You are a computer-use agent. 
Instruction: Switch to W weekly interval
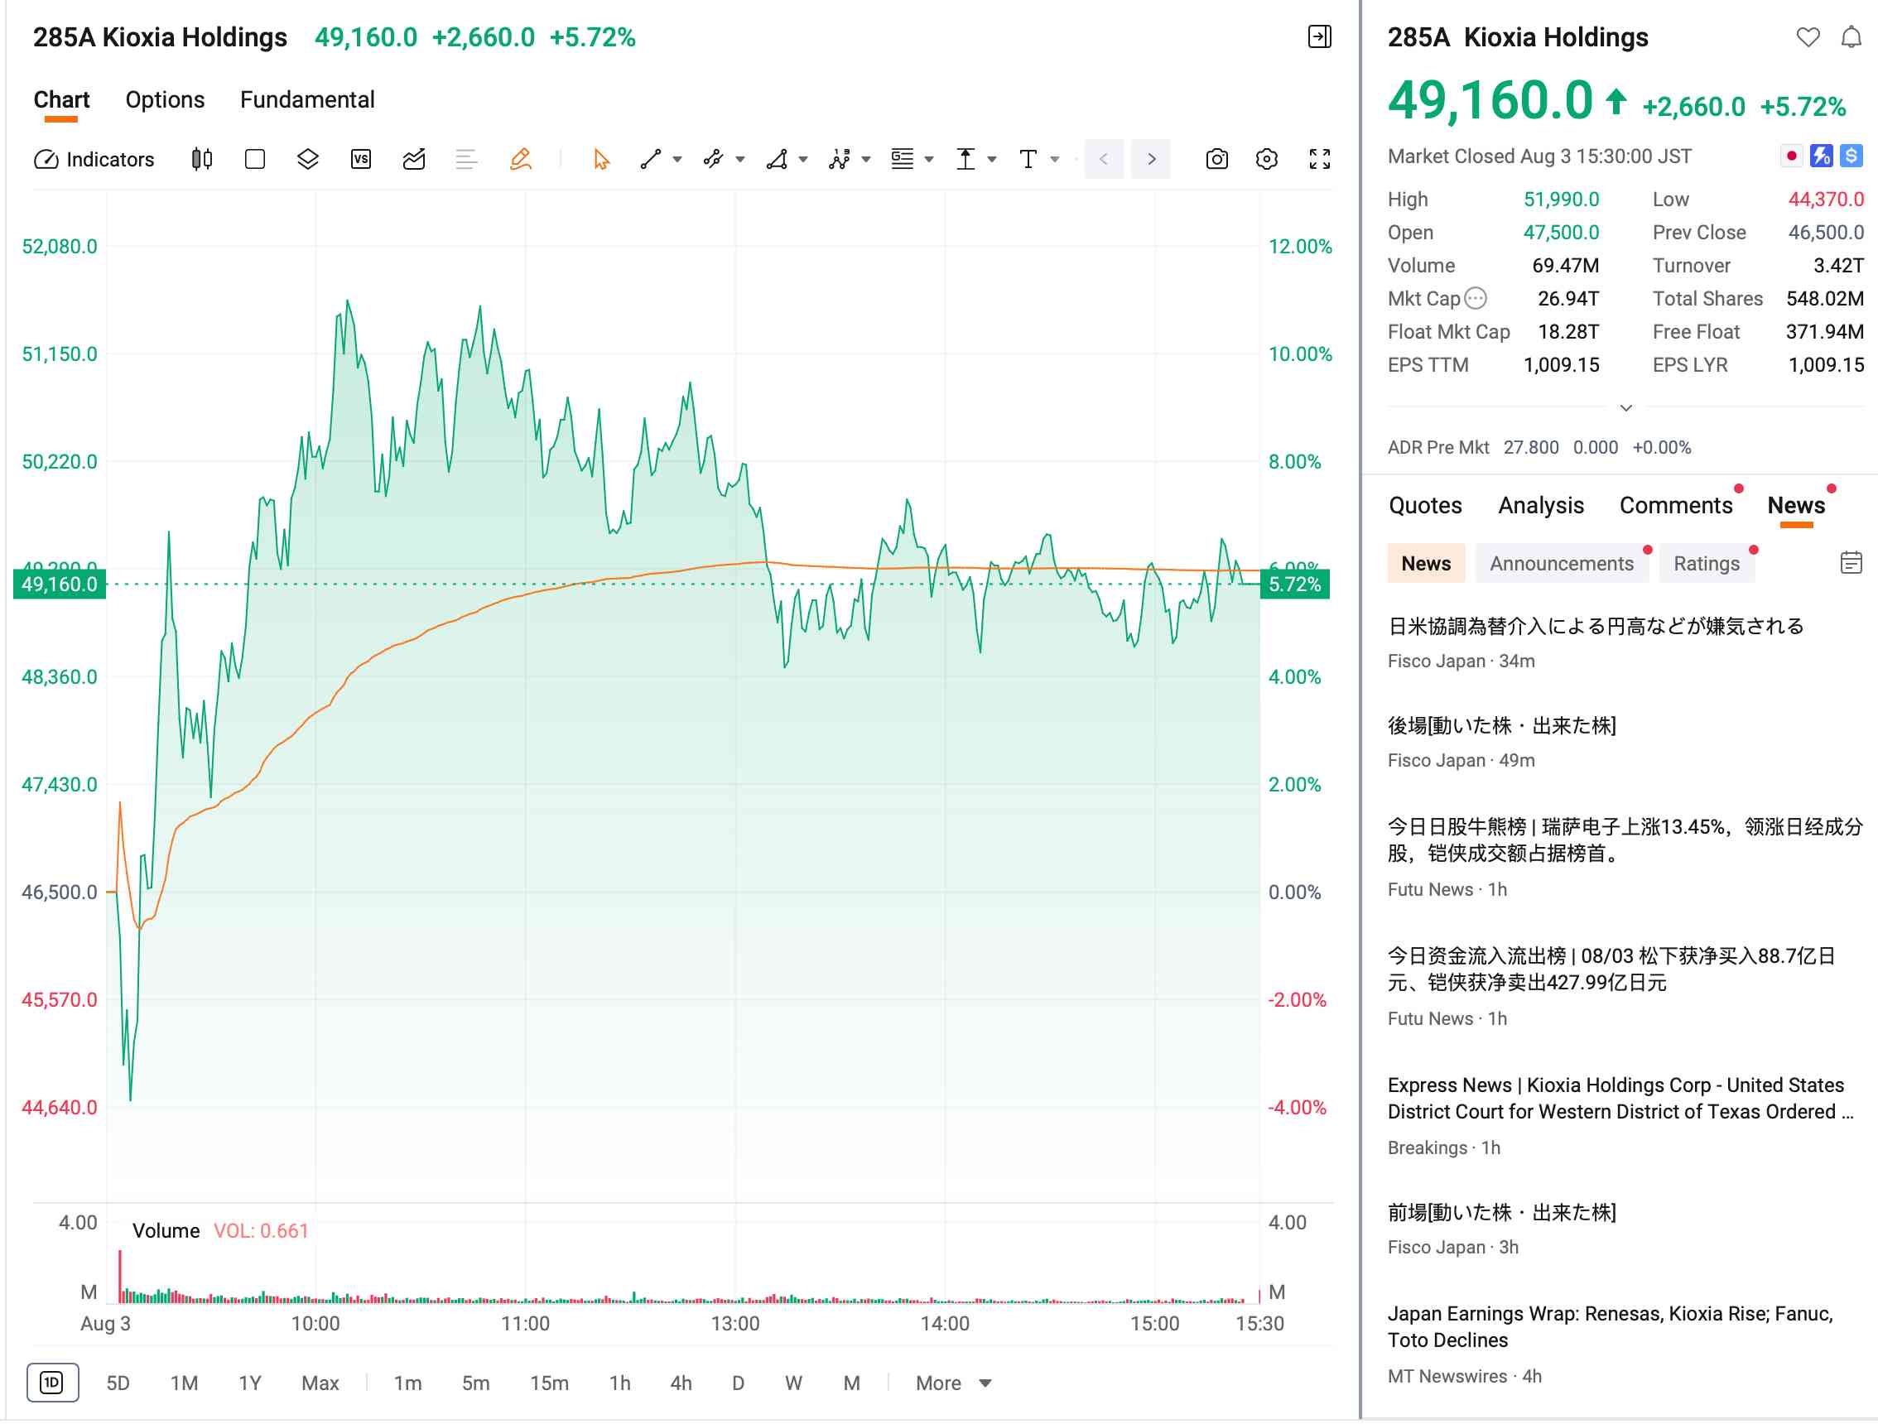coord(794,1384)
